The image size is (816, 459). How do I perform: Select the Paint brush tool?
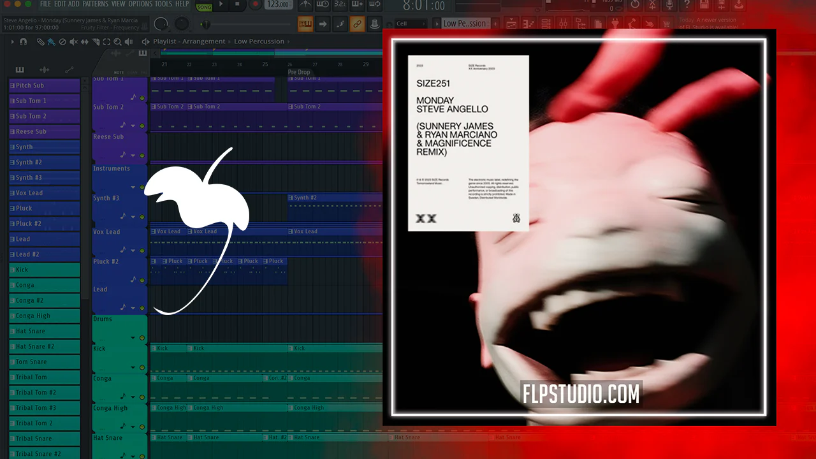[x=51, y=41]
